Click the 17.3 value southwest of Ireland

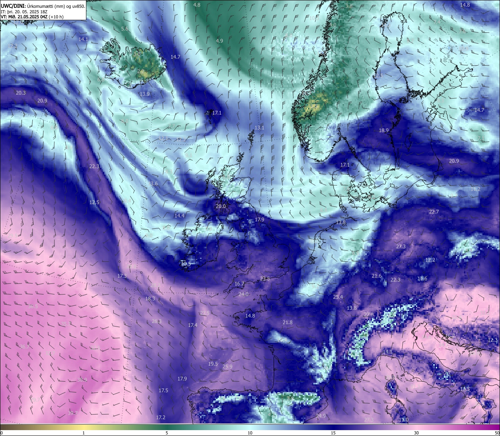122,276
